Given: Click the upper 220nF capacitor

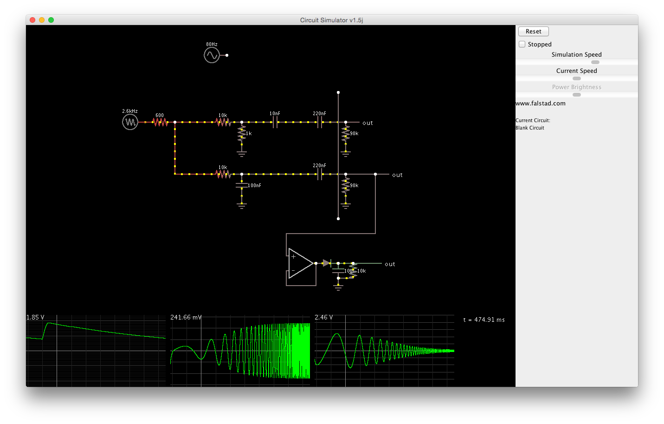Looking at the screenshot, I should (x=319, y=122).
